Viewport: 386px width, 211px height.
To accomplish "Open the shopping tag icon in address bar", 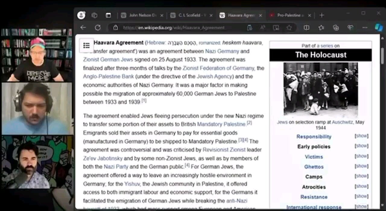I will (x=249, y=28).
